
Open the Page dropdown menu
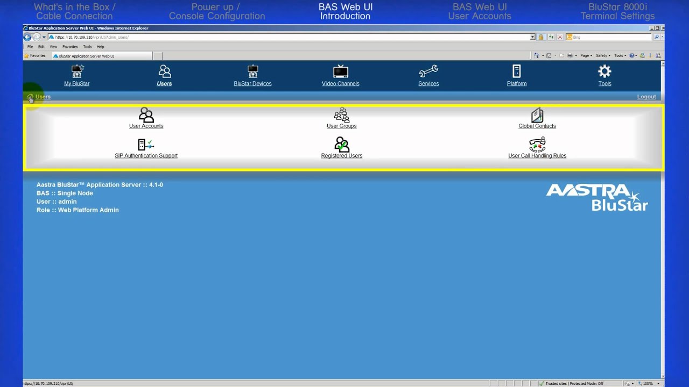(x=586, y=55)
